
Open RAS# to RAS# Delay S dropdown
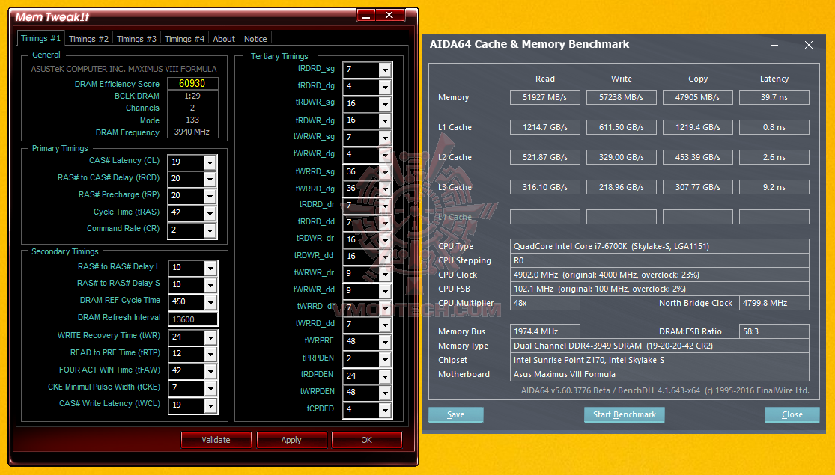point(211,284)
